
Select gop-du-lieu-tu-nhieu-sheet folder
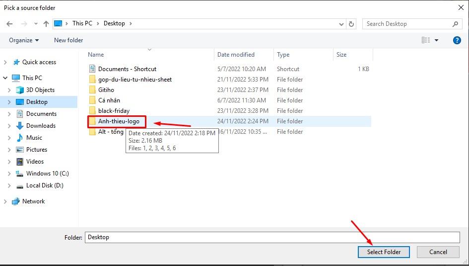[135, 80]
